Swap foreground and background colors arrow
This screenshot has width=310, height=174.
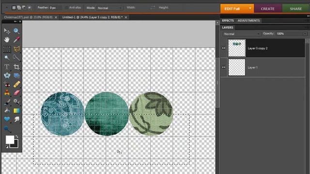click(17, 136)
